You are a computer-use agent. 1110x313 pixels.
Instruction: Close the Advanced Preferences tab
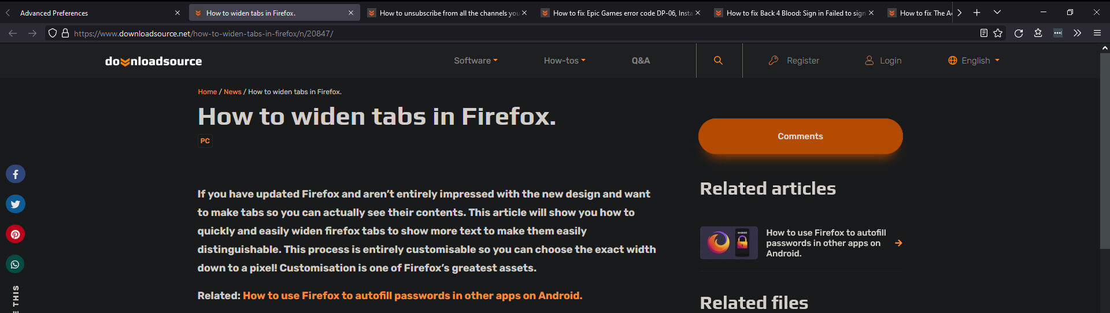pos(177,13)
